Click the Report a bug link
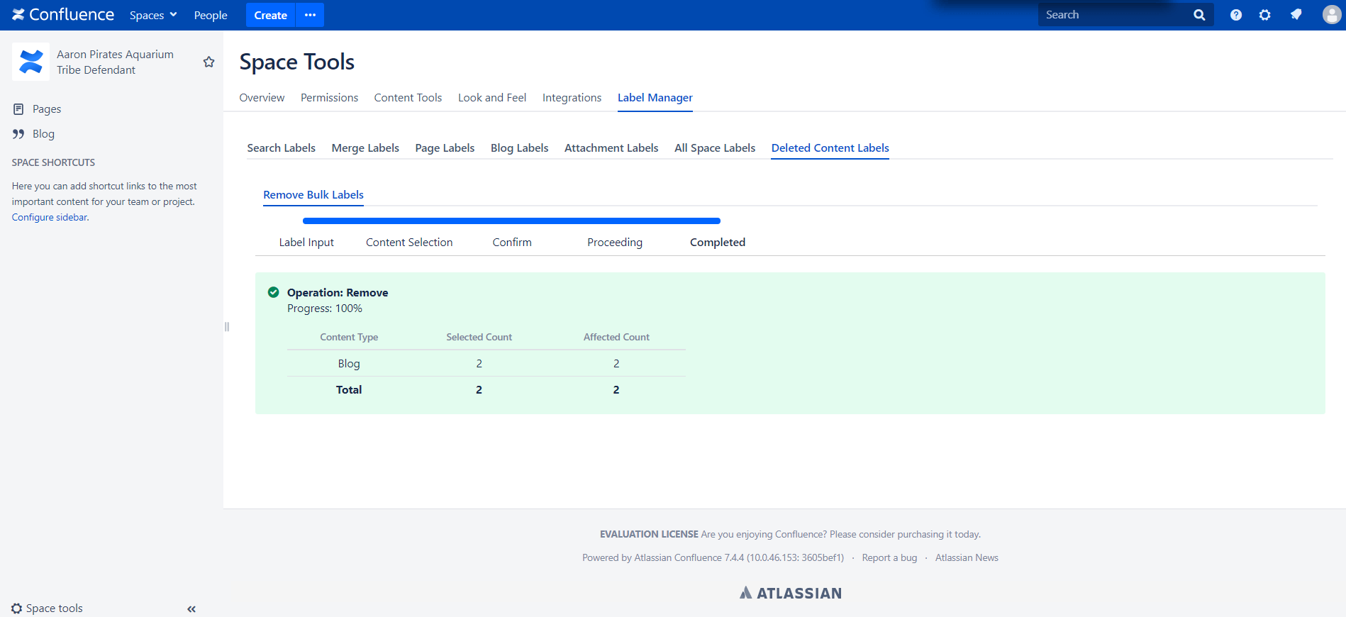Image resolution: width=1346 pixels, height=617 pixels. click(889, 558)
